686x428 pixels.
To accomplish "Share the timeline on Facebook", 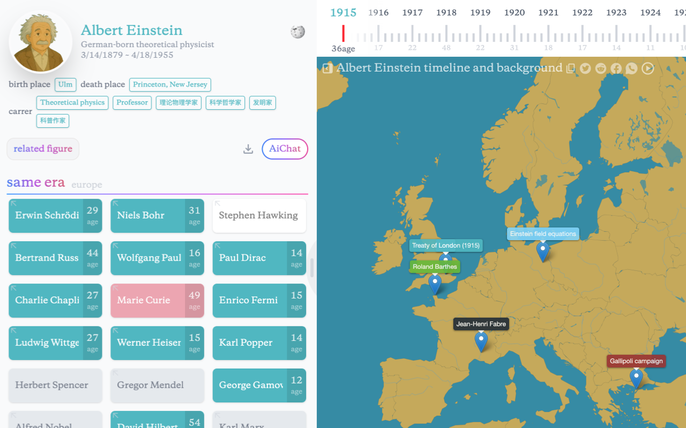I will point(615,68).
